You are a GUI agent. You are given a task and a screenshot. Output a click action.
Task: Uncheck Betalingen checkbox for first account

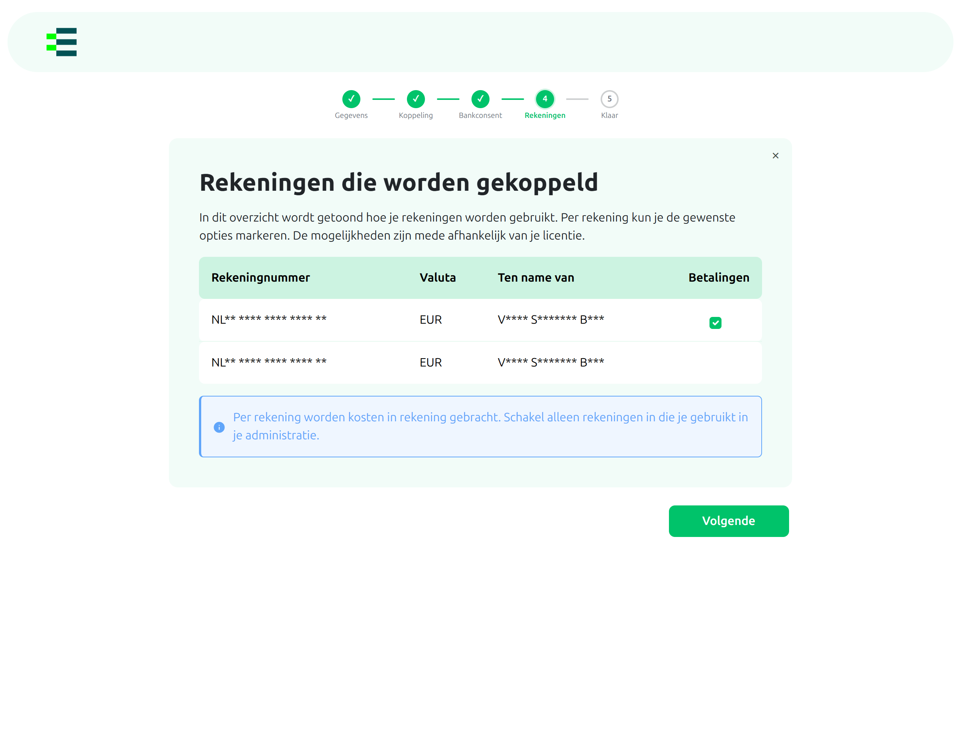[715, 323]
